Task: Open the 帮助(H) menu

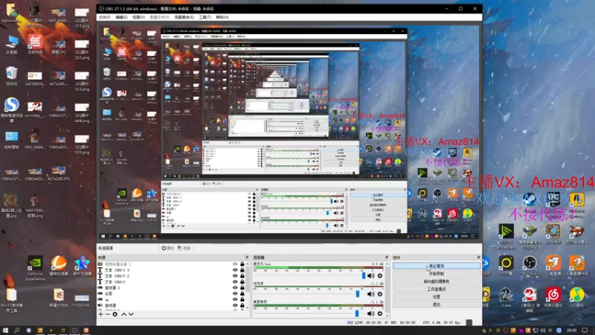Action: pos(222,17)
